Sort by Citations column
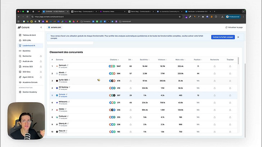 pyautogui.click(x=114, y=60)
